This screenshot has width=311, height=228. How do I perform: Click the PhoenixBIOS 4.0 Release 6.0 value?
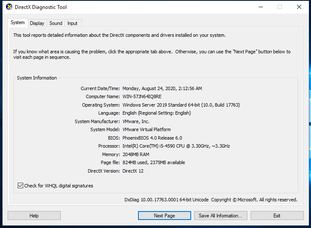pyautogui.click(x=152, y=138)
